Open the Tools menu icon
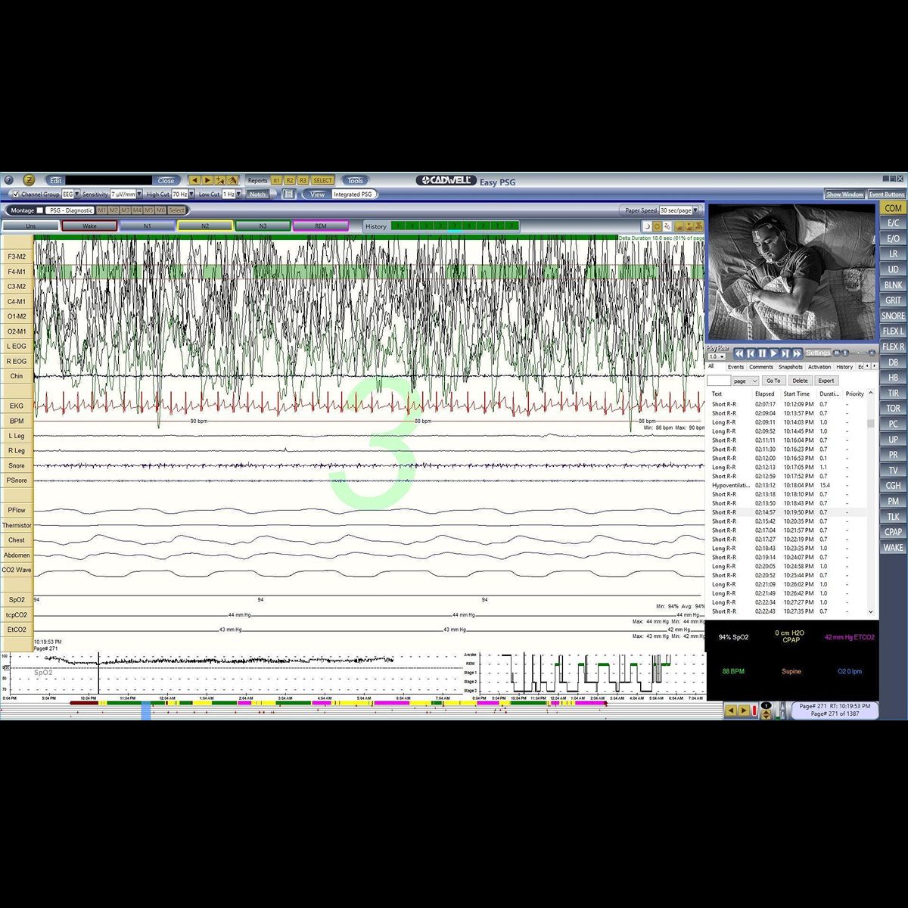The height and width of the screenshot is (908, 908). [x=354, y=180]
